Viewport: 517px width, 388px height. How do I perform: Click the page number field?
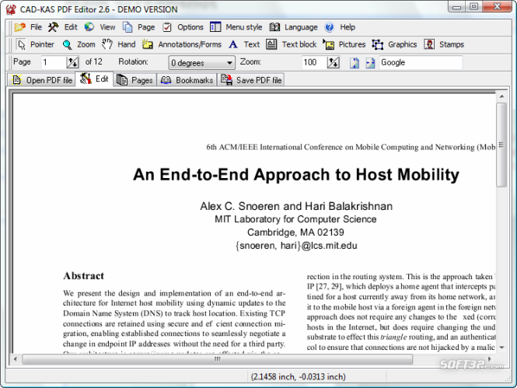[53, 62]
